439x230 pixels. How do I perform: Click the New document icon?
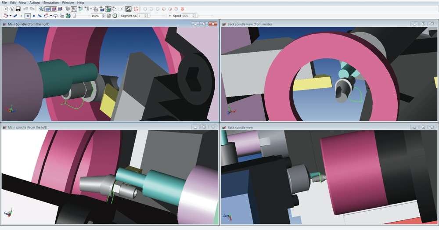click(6, 9)
